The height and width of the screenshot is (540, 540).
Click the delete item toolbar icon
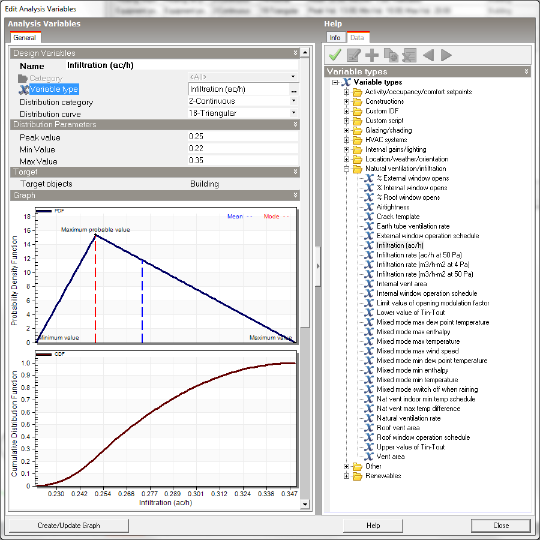click(409, 55)
